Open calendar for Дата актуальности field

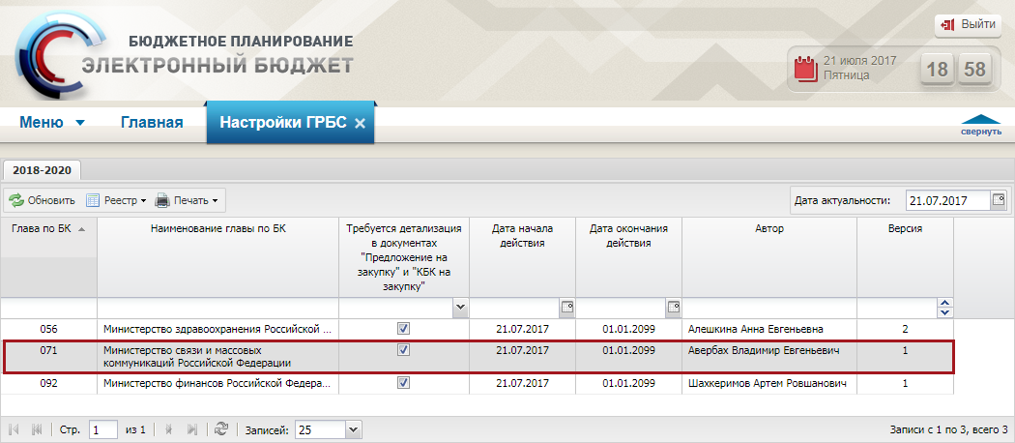[x=999, y=200]
